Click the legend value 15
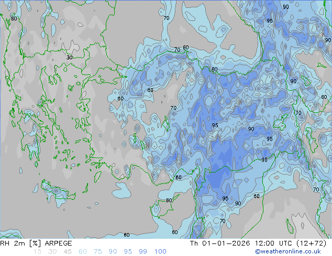Image resolution: width=332 pixels, height=256 pixels. pos(38,252)
